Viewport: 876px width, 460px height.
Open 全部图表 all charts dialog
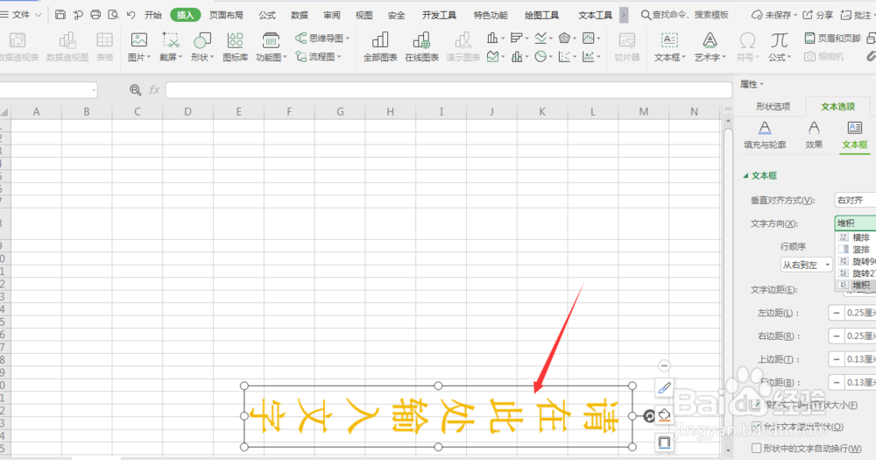380,46
